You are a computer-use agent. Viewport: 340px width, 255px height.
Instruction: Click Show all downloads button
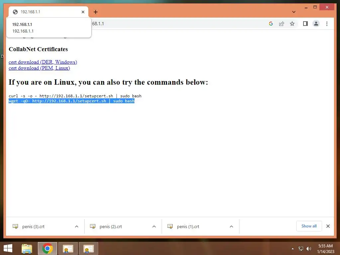tap(309, 226)
